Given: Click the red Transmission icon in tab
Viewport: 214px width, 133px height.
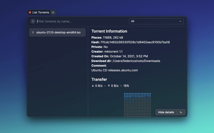Looking at the screenshot, I should click(x=30, y=12).
